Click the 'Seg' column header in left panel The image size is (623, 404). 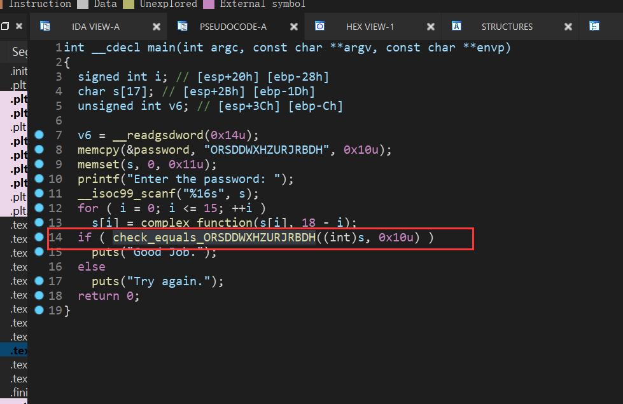(x=18, y=51)
